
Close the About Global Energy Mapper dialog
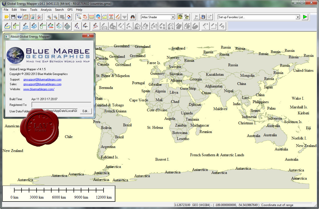coord(88,36)
